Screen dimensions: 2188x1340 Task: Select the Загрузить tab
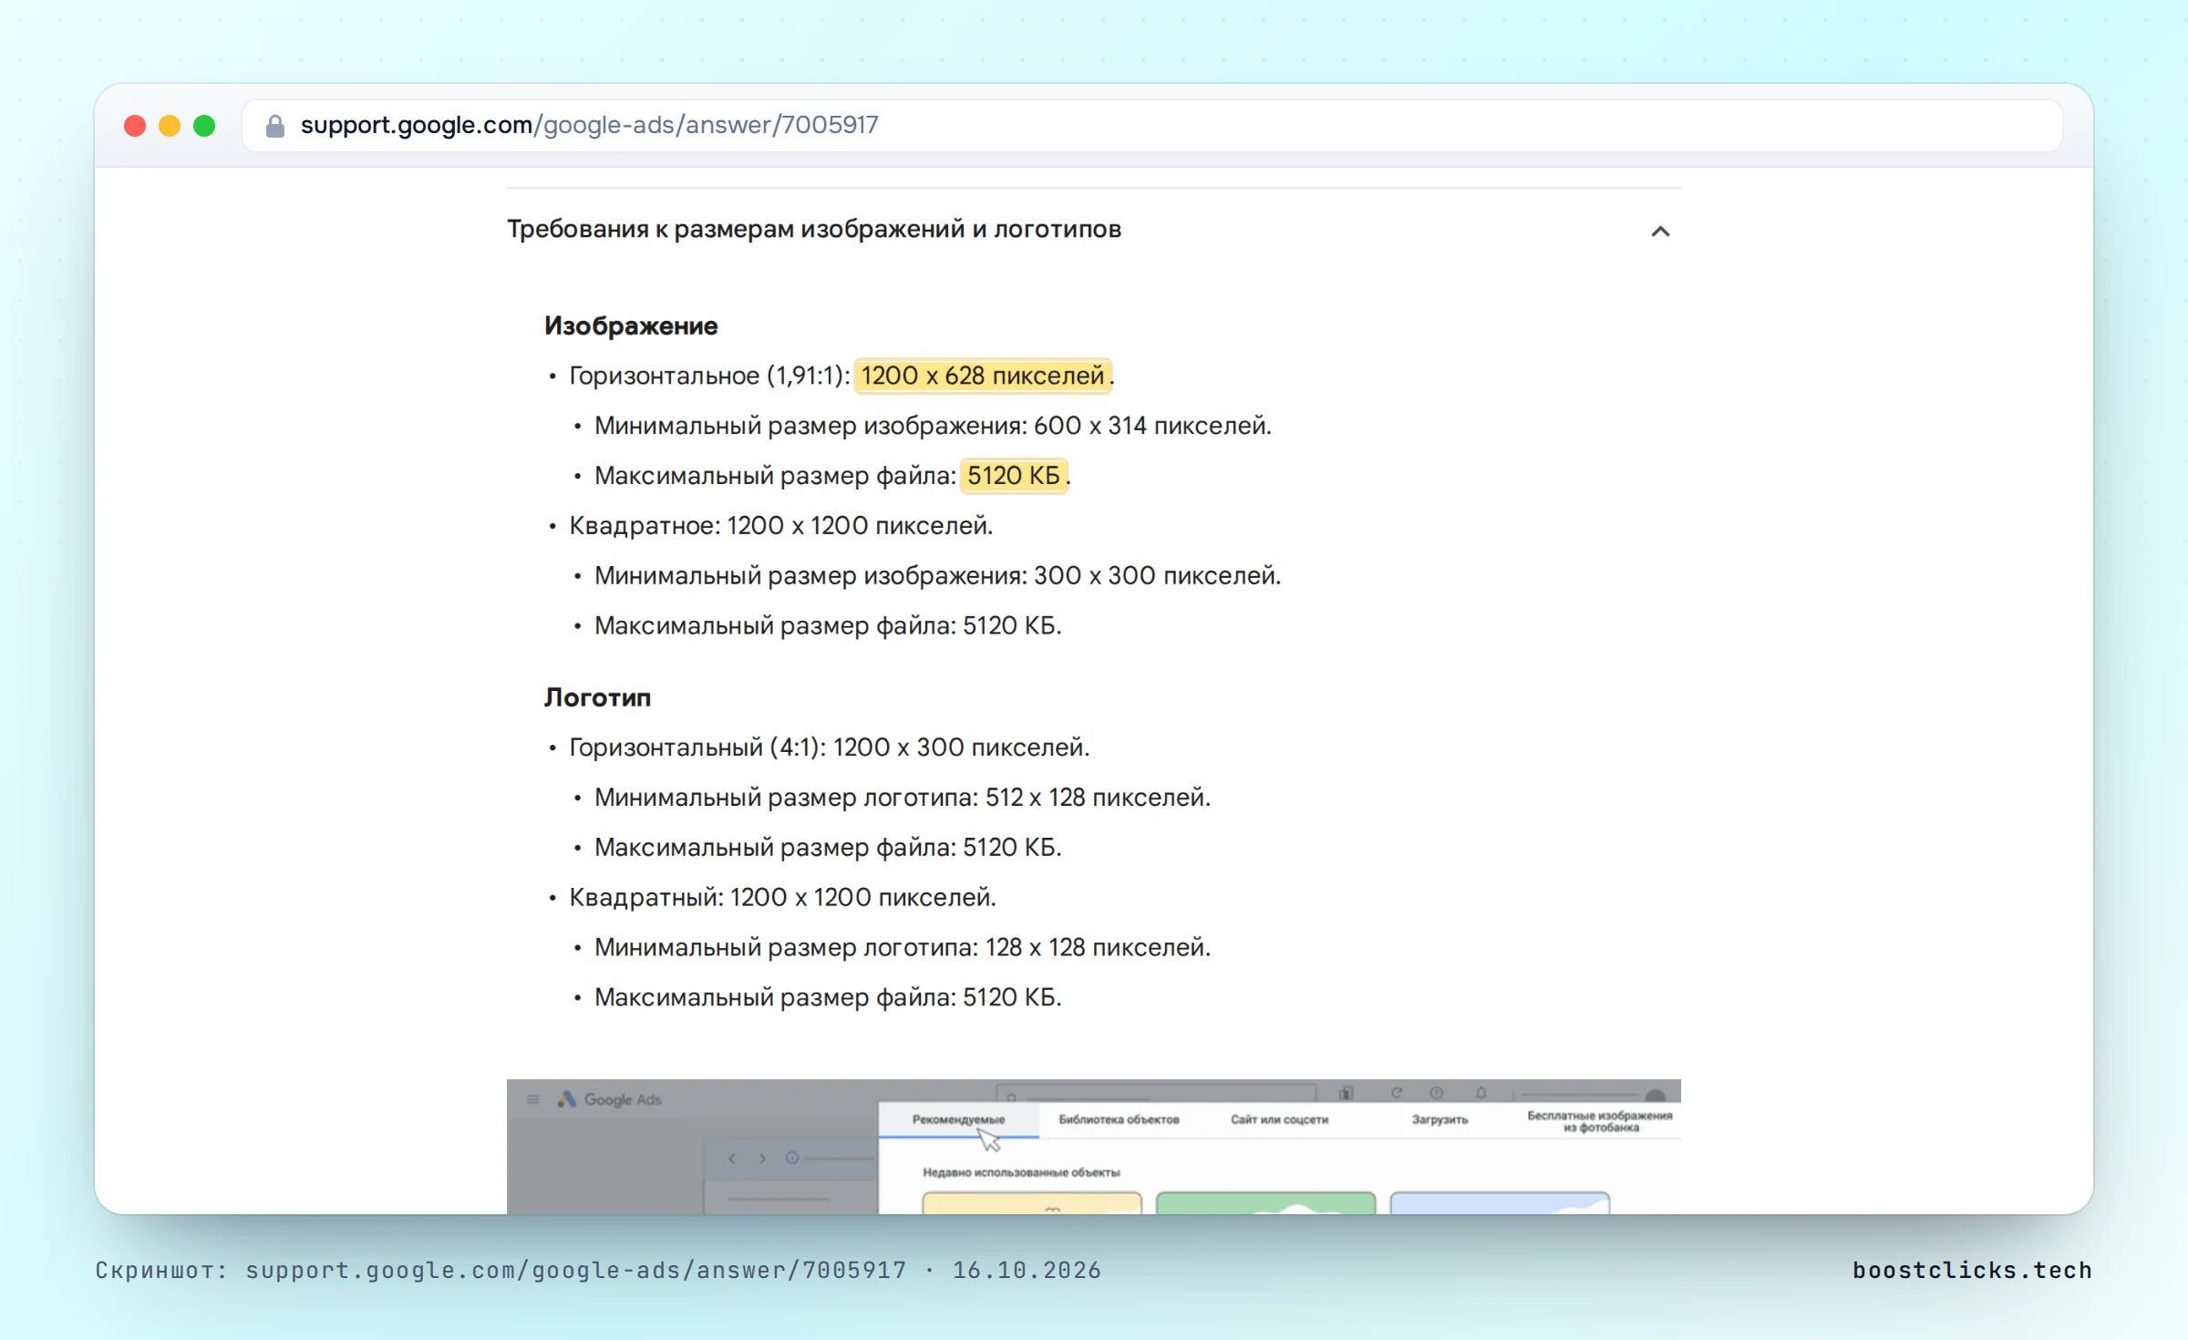point(1440,1119)
